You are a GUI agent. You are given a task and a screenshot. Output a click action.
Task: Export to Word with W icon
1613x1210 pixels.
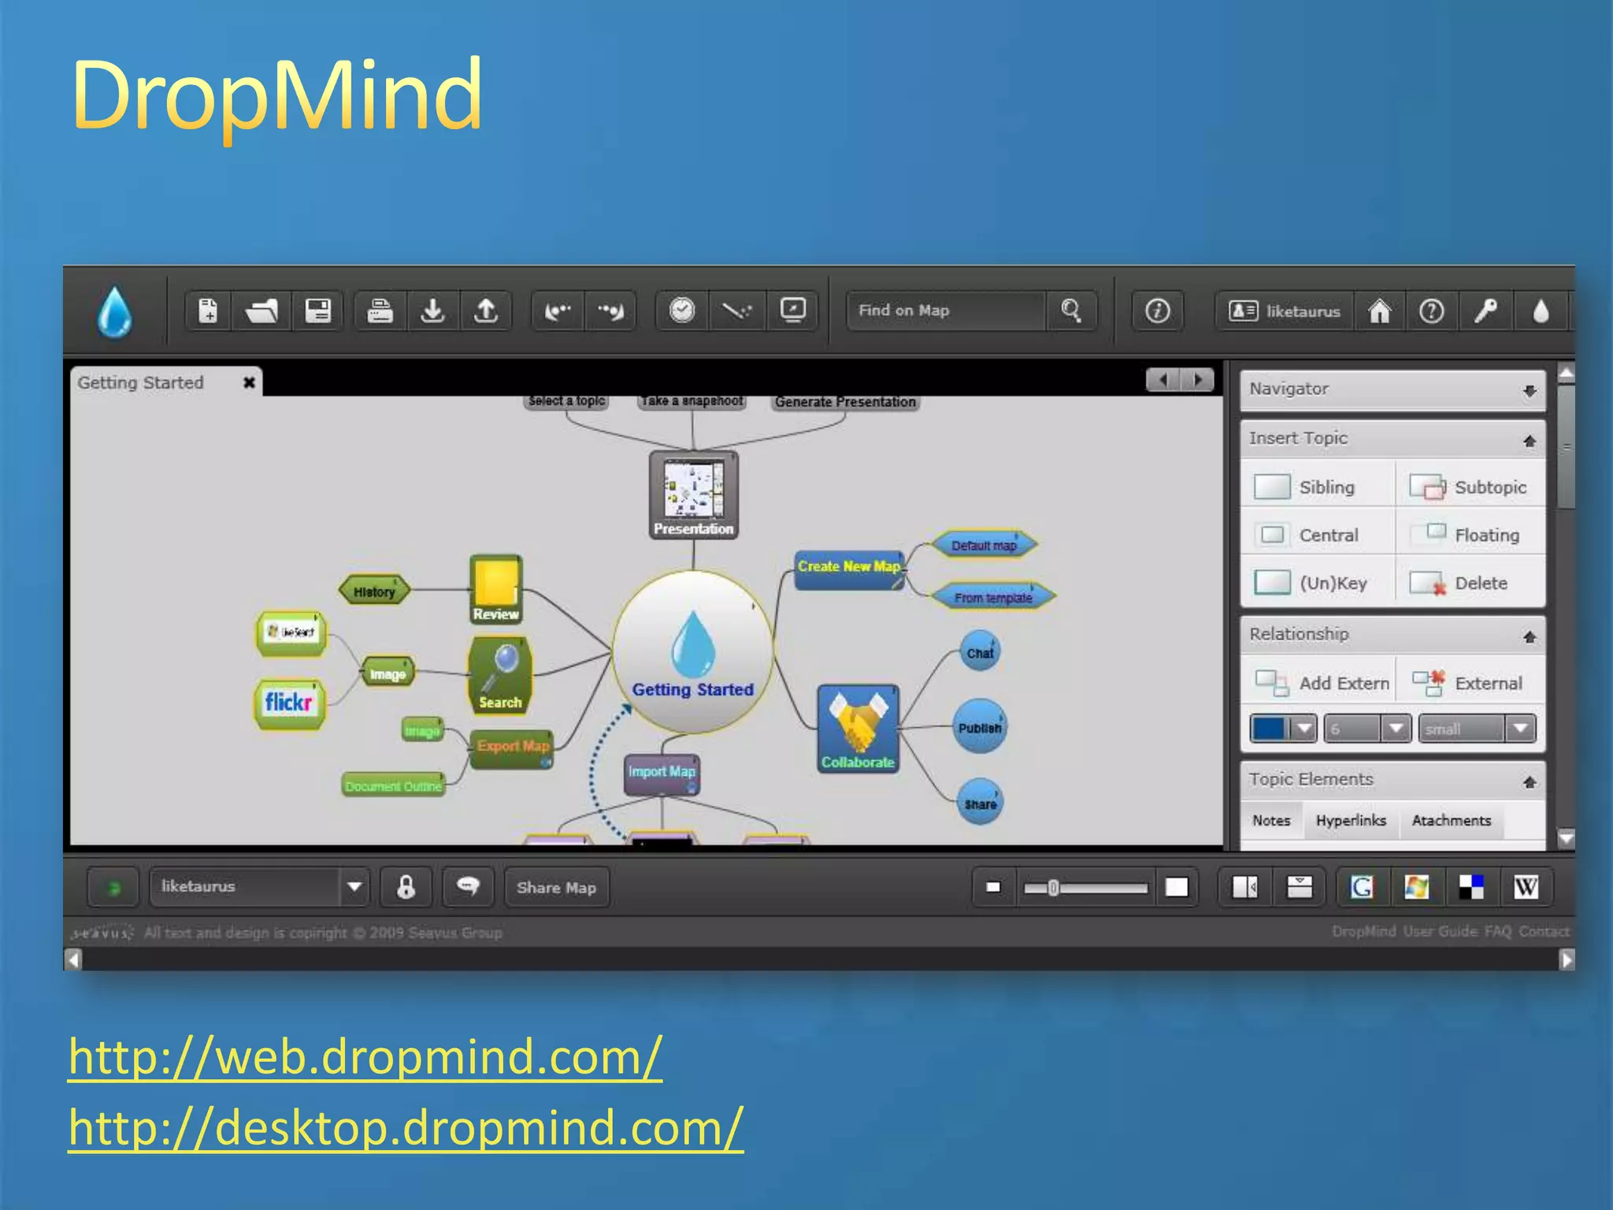pos(1526,887)
